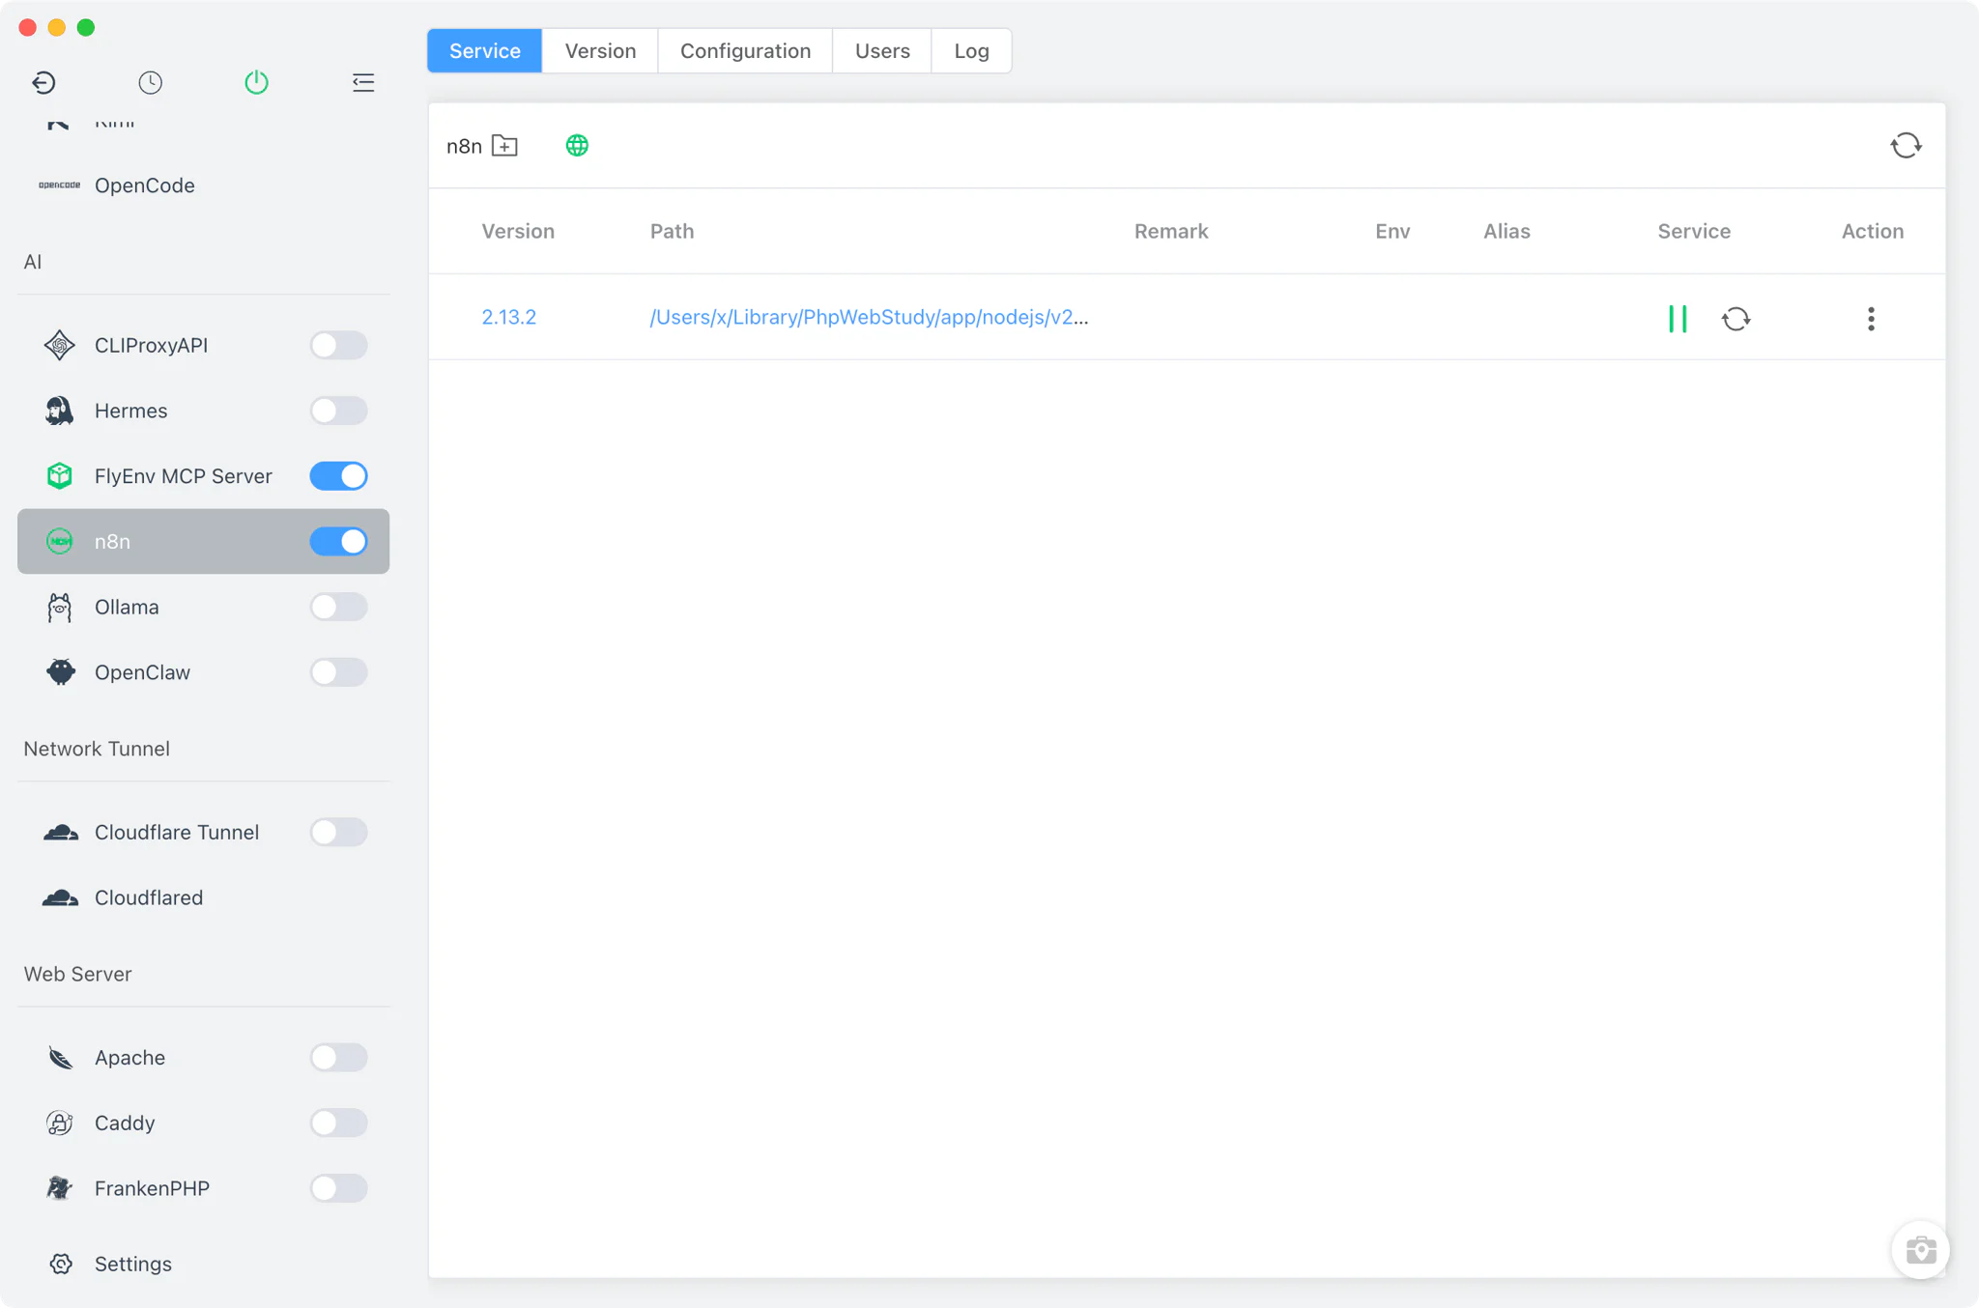Open the history clock icon

click(x=150, y=83)
